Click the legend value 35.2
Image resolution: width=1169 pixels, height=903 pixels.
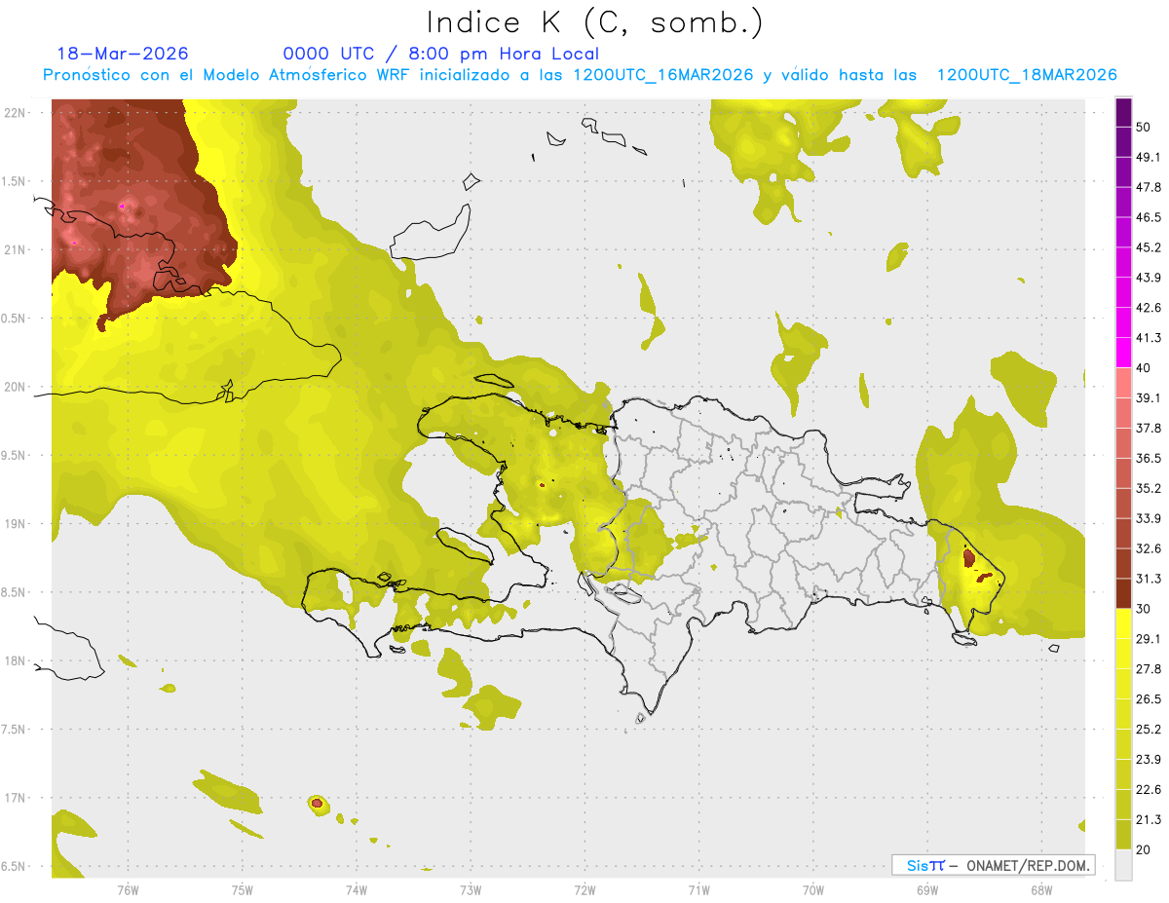1149,488
